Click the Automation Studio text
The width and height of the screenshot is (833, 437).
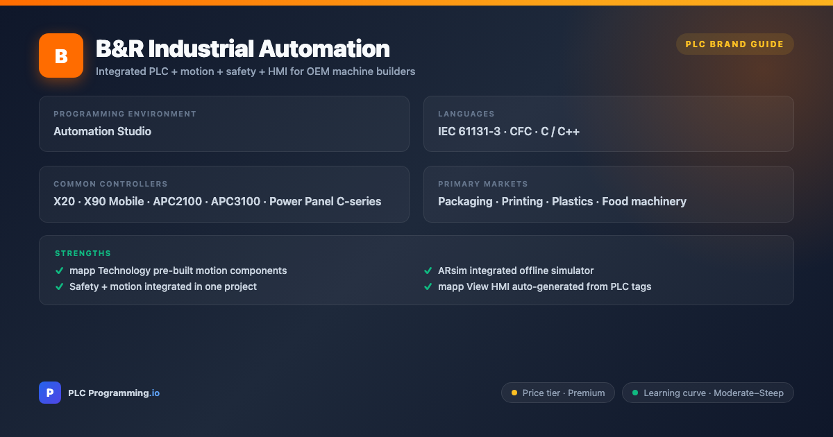point(102,131)
